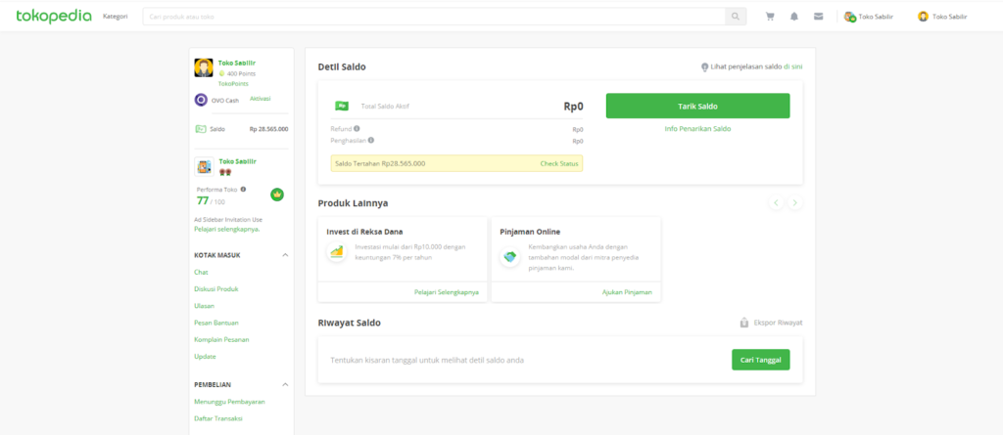Click the Refund info icon
The height and width of the screenshot is (435, 1003).
357,128
